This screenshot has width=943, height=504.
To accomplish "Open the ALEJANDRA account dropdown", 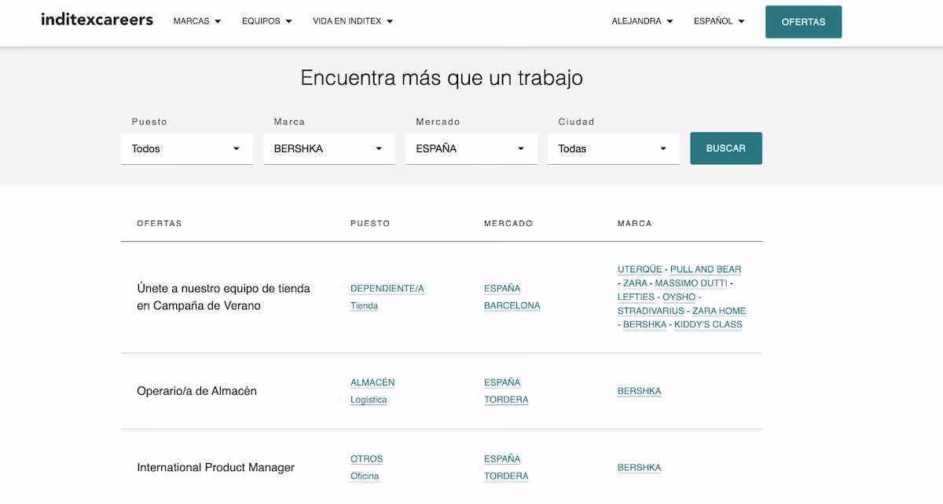I will (x=642, y=21).
